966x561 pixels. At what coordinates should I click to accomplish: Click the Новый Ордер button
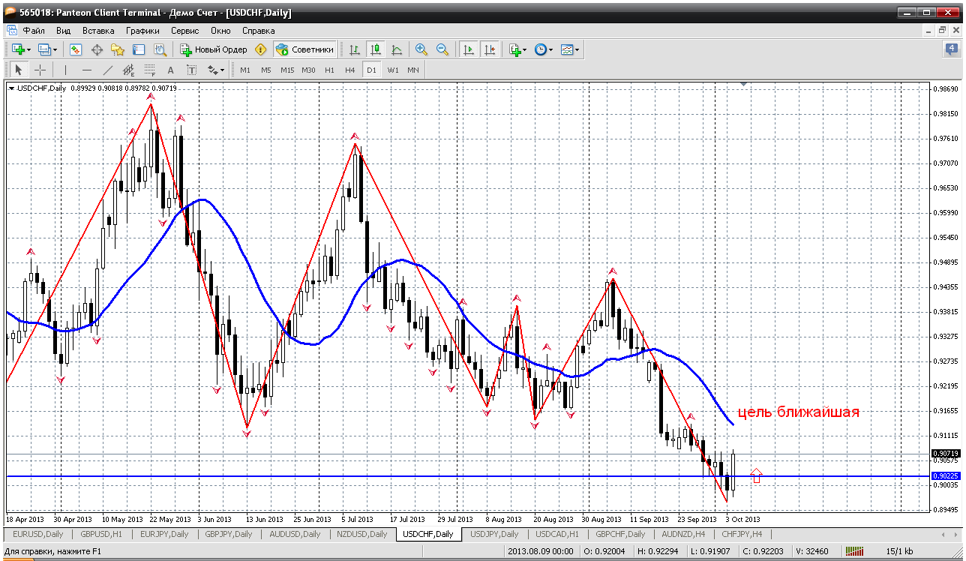point(214,49)
